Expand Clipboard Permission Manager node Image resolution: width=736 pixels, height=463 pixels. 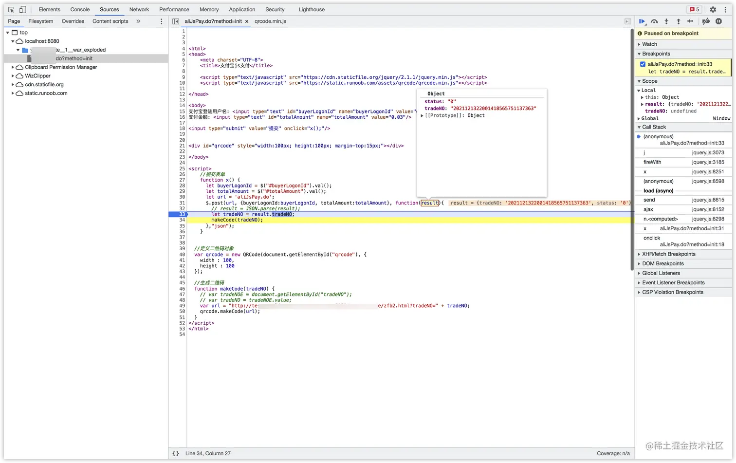13,67
